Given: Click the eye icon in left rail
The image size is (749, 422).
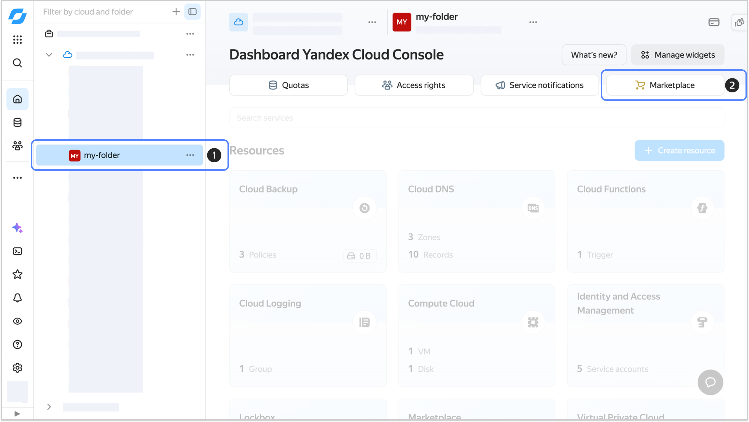Looking at the screenshot, I should click(17, 321).
